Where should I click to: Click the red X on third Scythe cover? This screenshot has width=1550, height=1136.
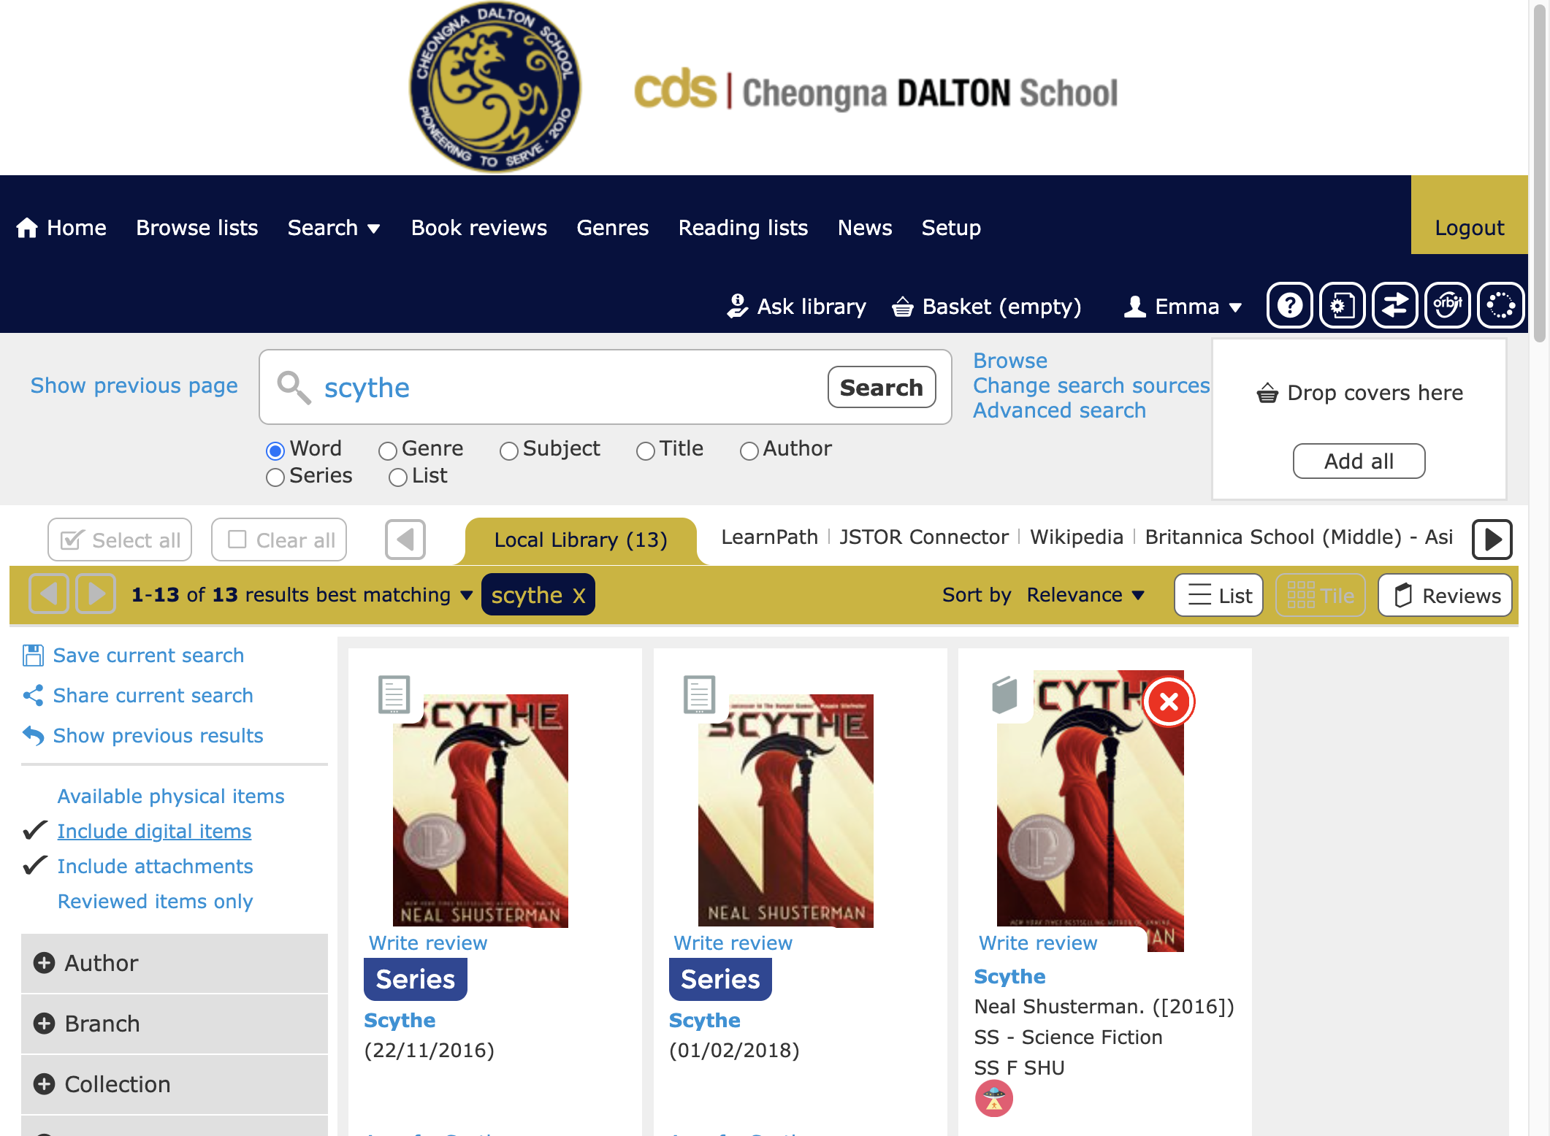point(1169,702)
